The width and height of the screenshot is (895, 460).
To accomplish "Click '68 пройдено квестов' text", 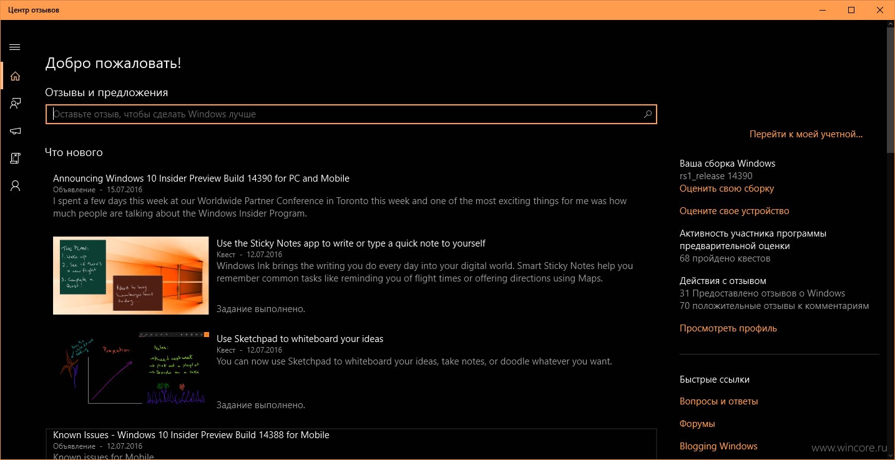I will click(725, 258).
